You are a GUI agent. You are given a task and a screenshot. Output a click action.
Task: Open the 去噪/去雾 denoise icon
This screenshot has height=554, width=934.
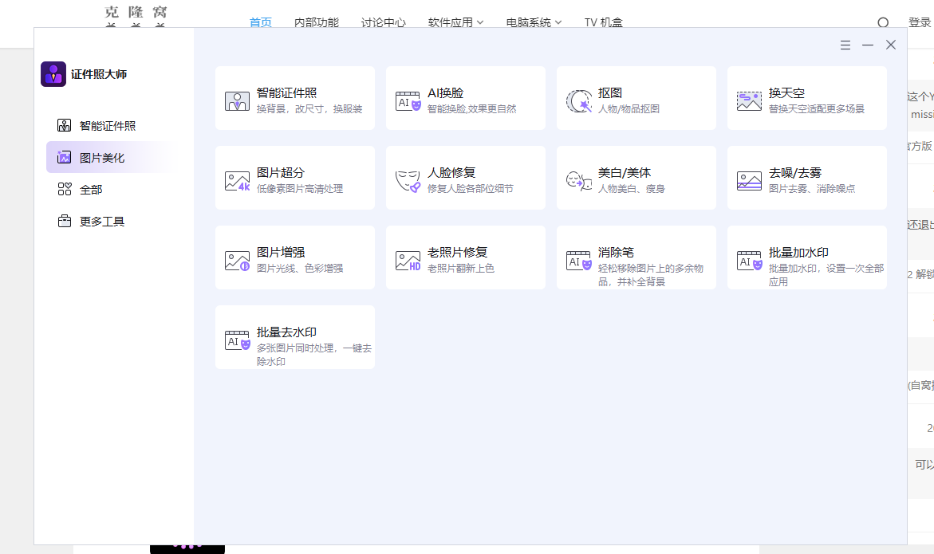[749, 181]
